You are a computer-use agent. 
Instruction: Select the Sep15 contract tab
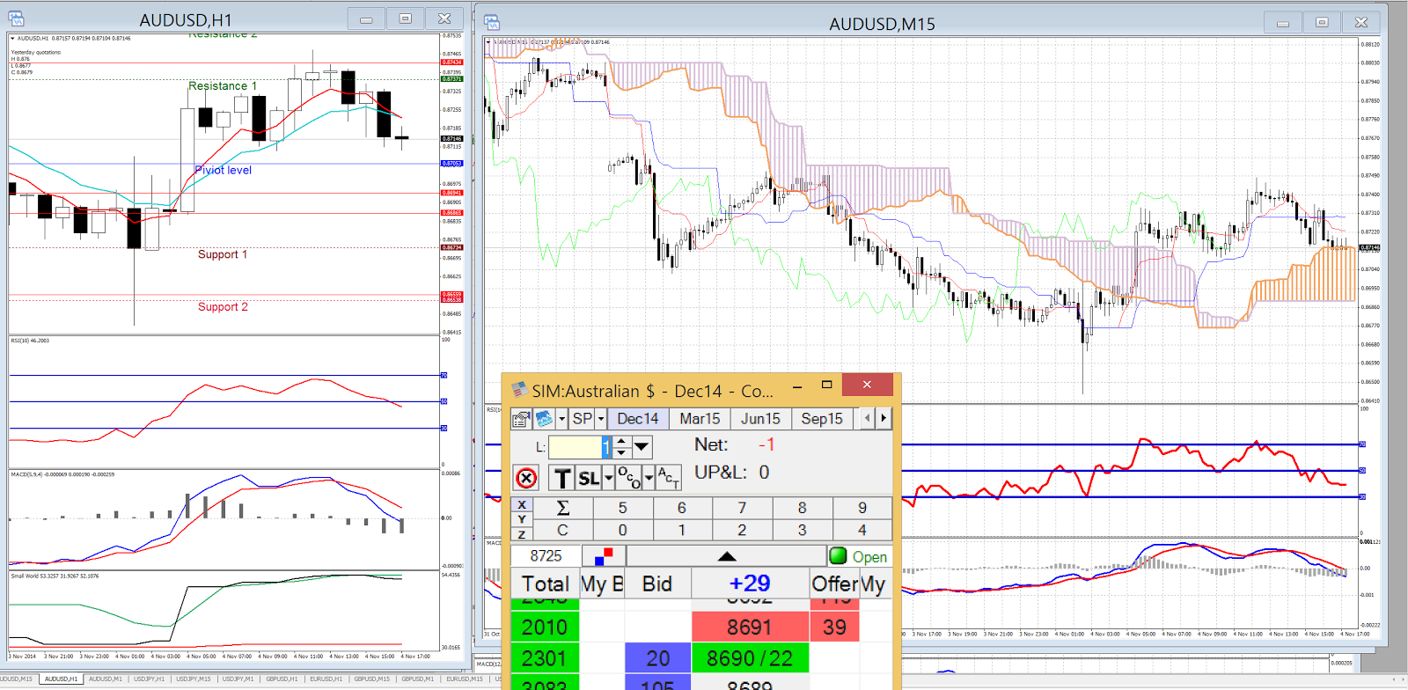point(822,419)
